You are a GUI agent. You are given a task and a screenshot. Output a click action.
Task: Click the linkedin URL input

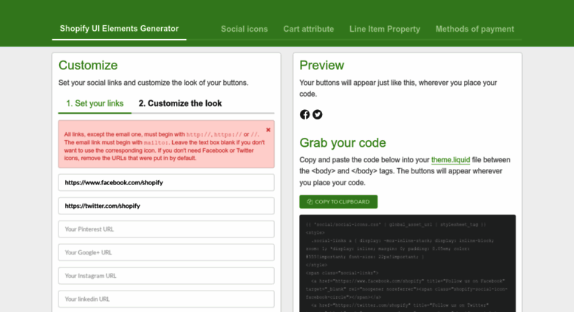[x=166, y=299]
